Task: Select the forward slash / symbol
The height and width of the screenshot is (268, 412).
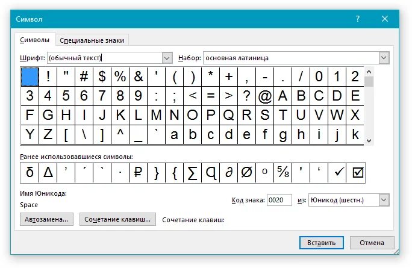Action: point(301,76)
